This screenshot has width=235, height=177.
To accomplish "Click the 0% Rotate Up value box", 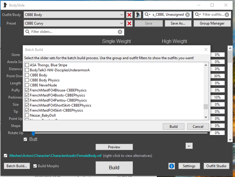I will point(217,133).
